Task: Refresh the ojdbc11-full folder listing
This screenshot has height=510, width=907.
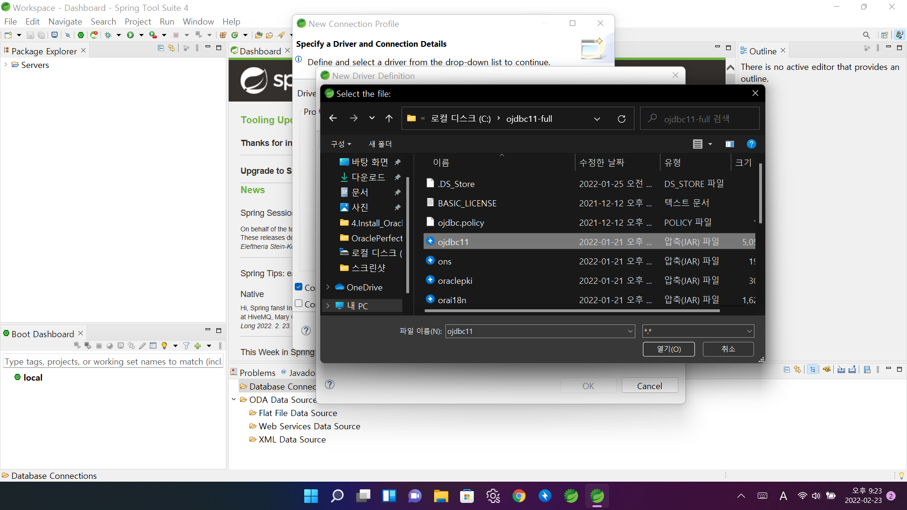Action: [x=622, y=119]
